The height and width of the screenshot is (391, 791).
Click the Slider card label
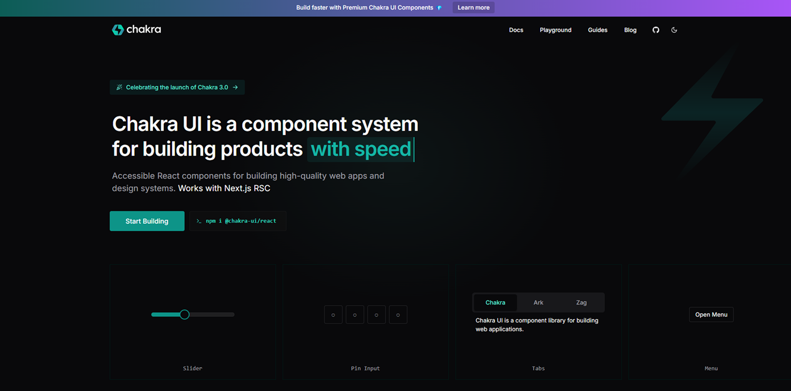[x=193, y=368]
